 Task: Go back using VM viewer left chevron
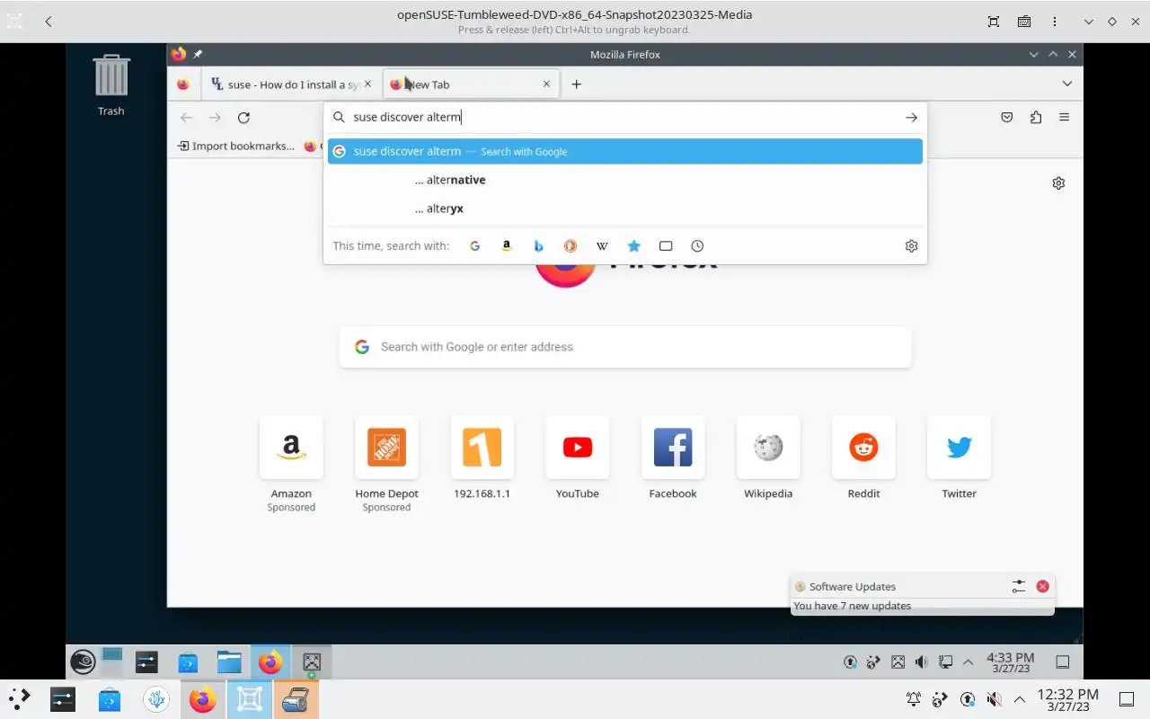coord(49,22)
